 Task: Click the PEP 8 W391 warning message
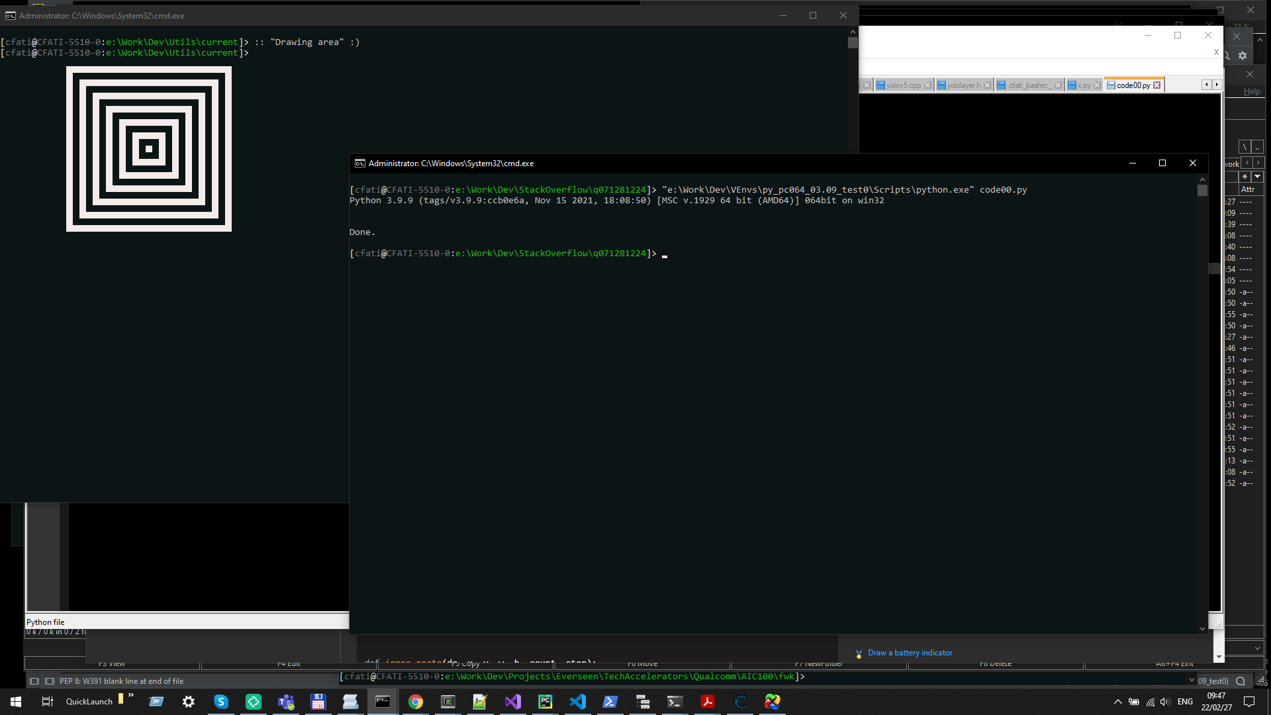click(x=121, y=681)
